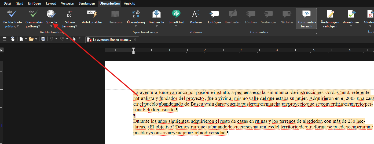Screen dimensions: 374x144
Task: Click the Silbentrennung icon
Action: (x=69, y=14)
